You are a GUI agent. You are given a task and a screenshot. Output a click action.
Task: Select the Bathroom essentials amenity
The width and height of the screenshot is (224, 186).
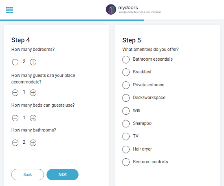click(x=126, y=59)
